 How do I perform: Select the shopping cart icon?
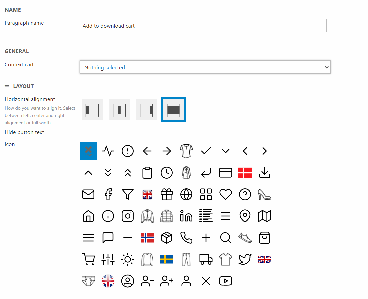click(88, 259)
